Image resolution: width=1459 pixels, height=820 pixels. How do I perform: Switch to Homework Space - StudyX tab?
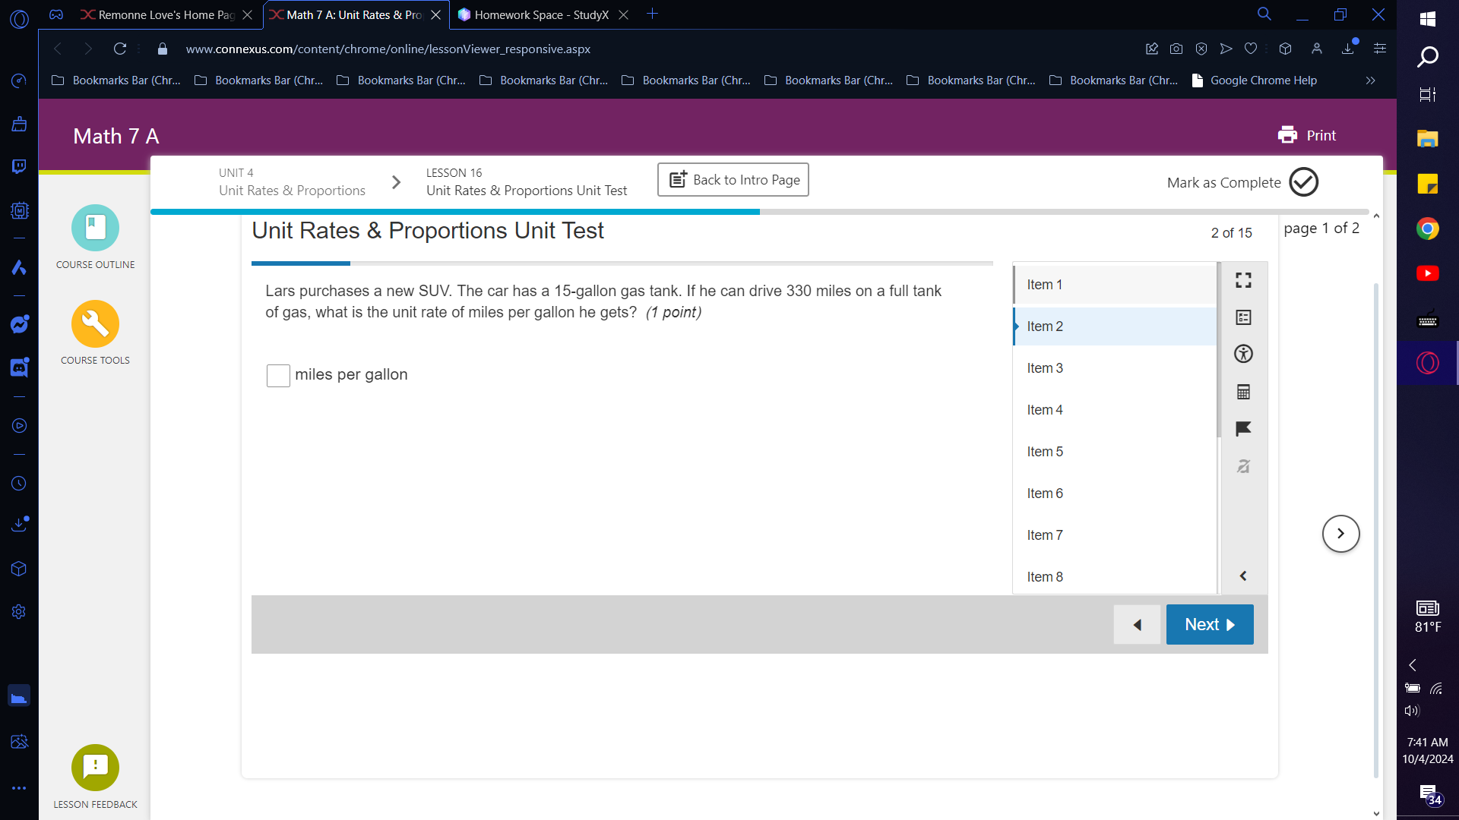click(542, 14)
